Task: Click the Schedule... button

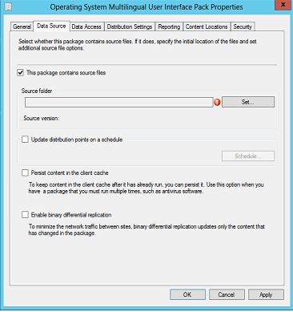Action: 248,156
